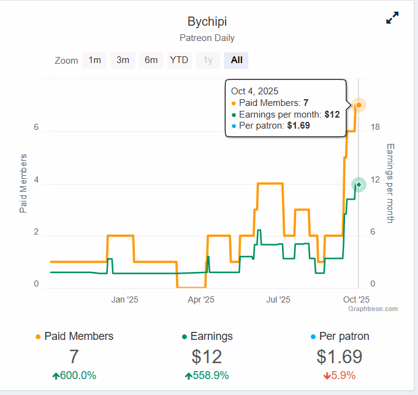This screenshot has width=418, height=395.
Task: Click the Jan '25 x-axis label
Action: [x=125, y=299]
